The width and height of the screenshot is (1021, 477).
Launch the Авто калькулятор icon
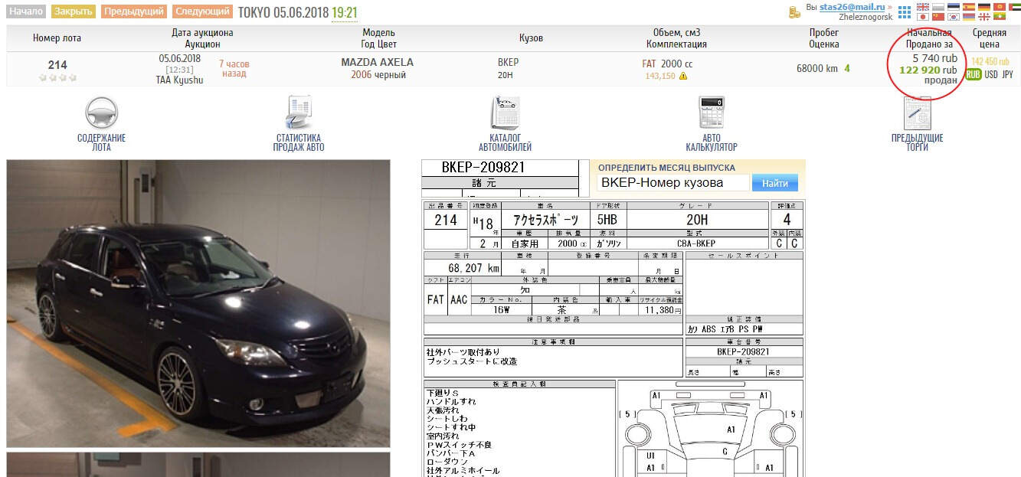coord(711,113)
